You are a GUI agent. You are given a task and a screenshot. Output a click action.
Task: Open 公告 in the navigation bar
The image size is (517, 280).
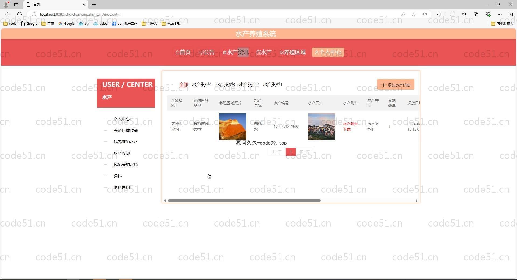click(x=207, y=52)
